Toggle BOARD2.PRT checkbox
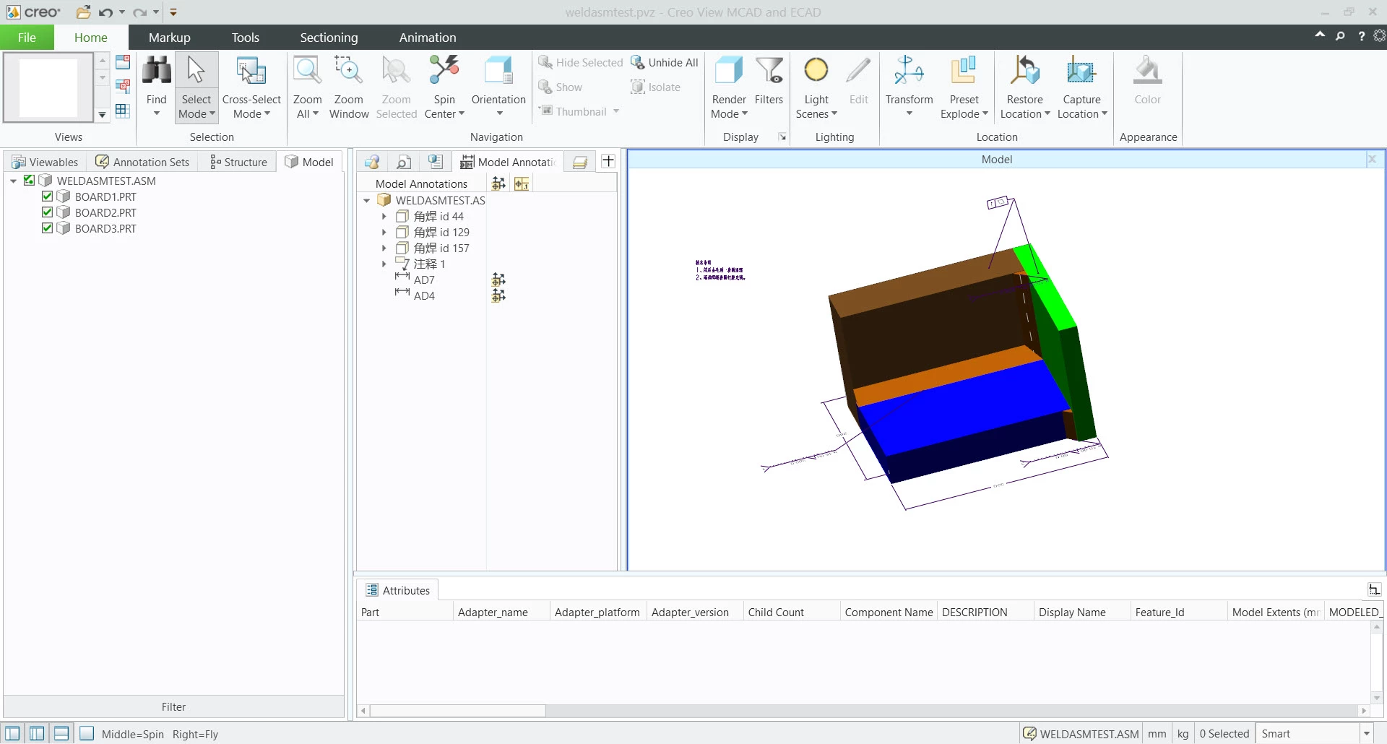Viewport: 1387px width, 744px height. tap(47, 212)
